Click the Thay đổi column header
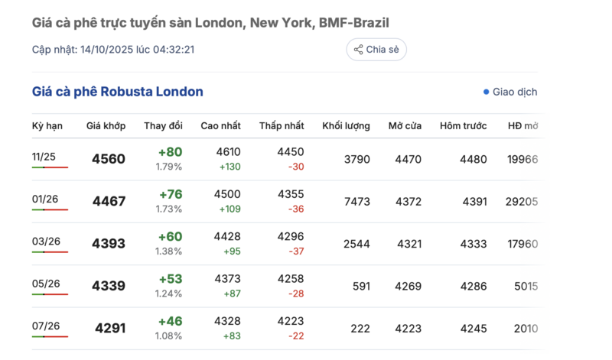Image resolution: width=612 pixels, height=360 pixels. pyautogui.click(x=163, y=125)
